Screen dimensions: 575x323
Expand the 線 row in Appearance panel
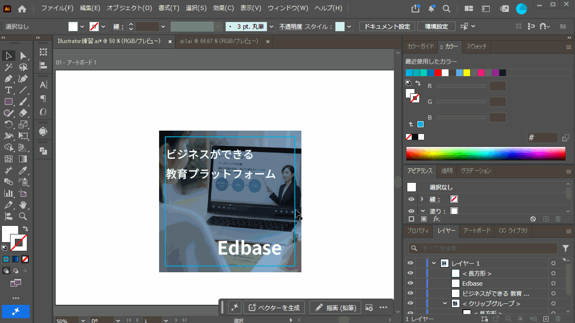coord(422,199)
